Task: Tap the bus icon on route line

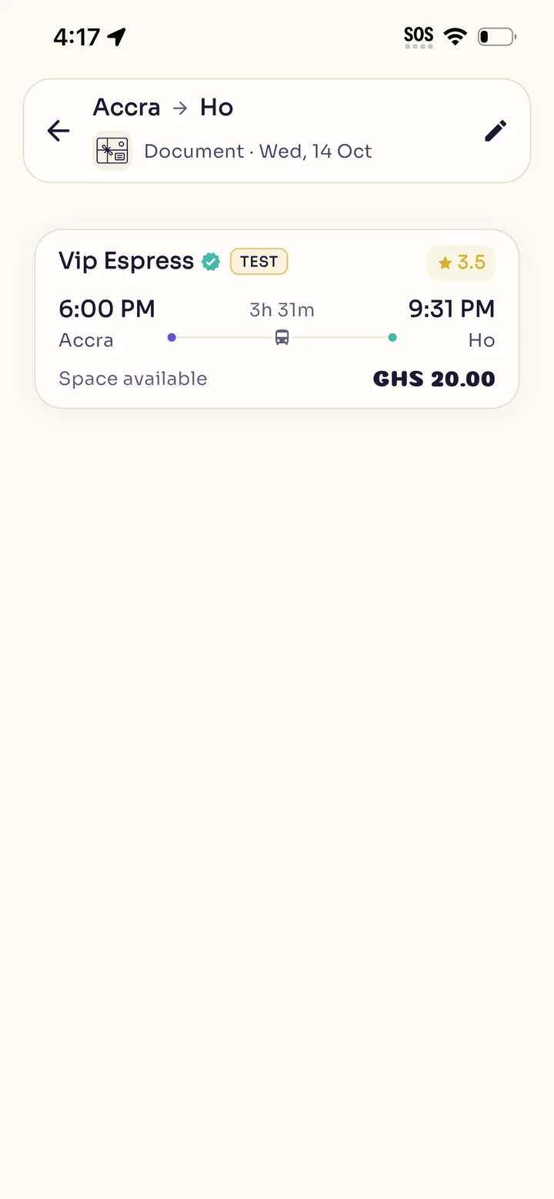Action: tap(282, 337)
